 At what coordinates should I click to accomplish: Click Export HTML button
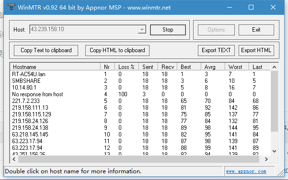(256, 50)
